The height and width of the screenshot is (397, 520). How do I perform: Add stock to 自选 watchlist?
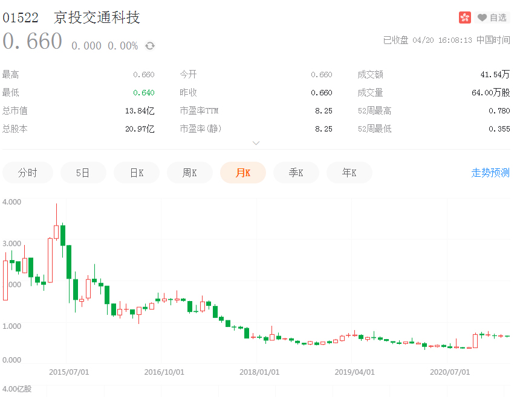coord(492,17)
